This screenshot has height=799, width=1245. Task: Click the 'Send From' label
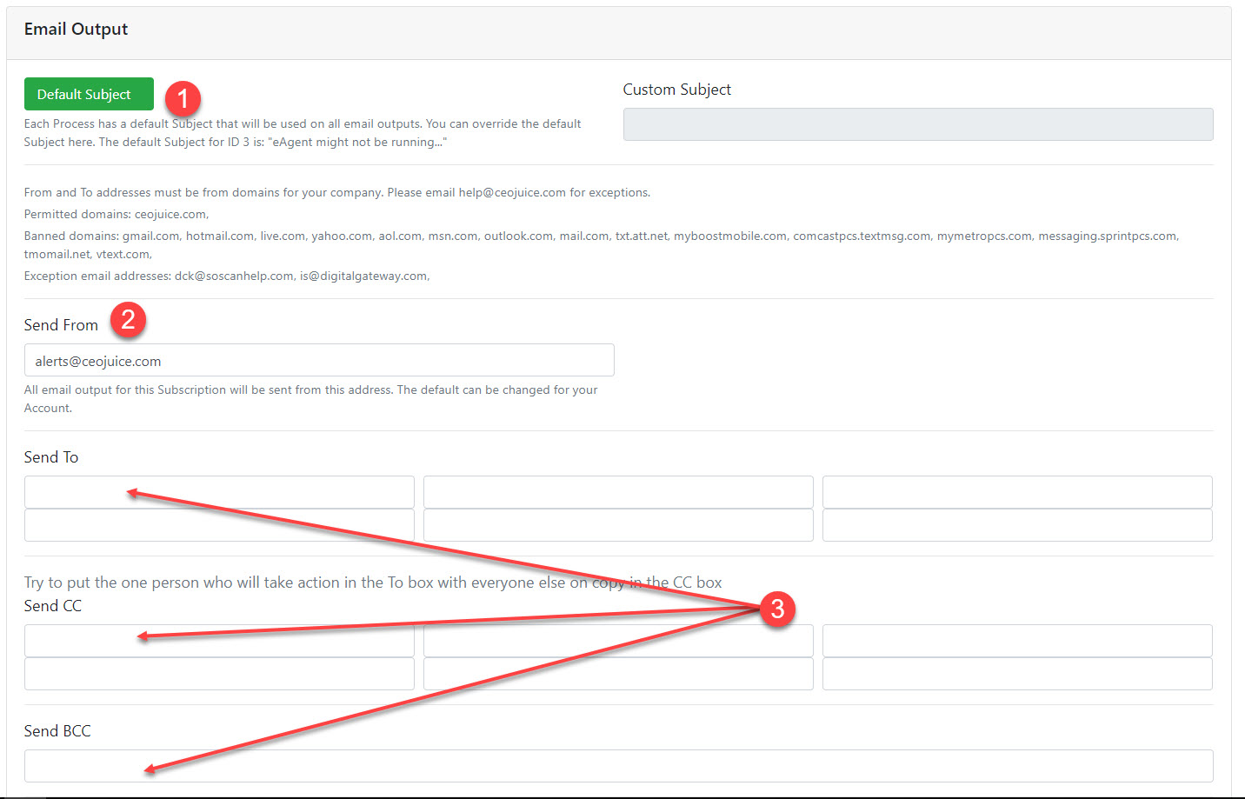pos(61,325)
